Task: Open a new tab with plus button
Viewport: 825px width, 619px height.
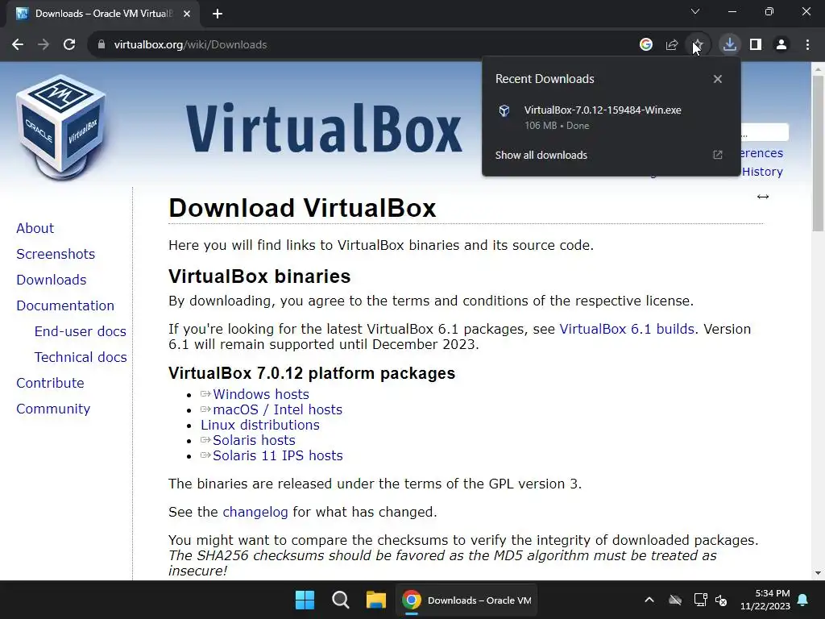Action: coord(218,15)
